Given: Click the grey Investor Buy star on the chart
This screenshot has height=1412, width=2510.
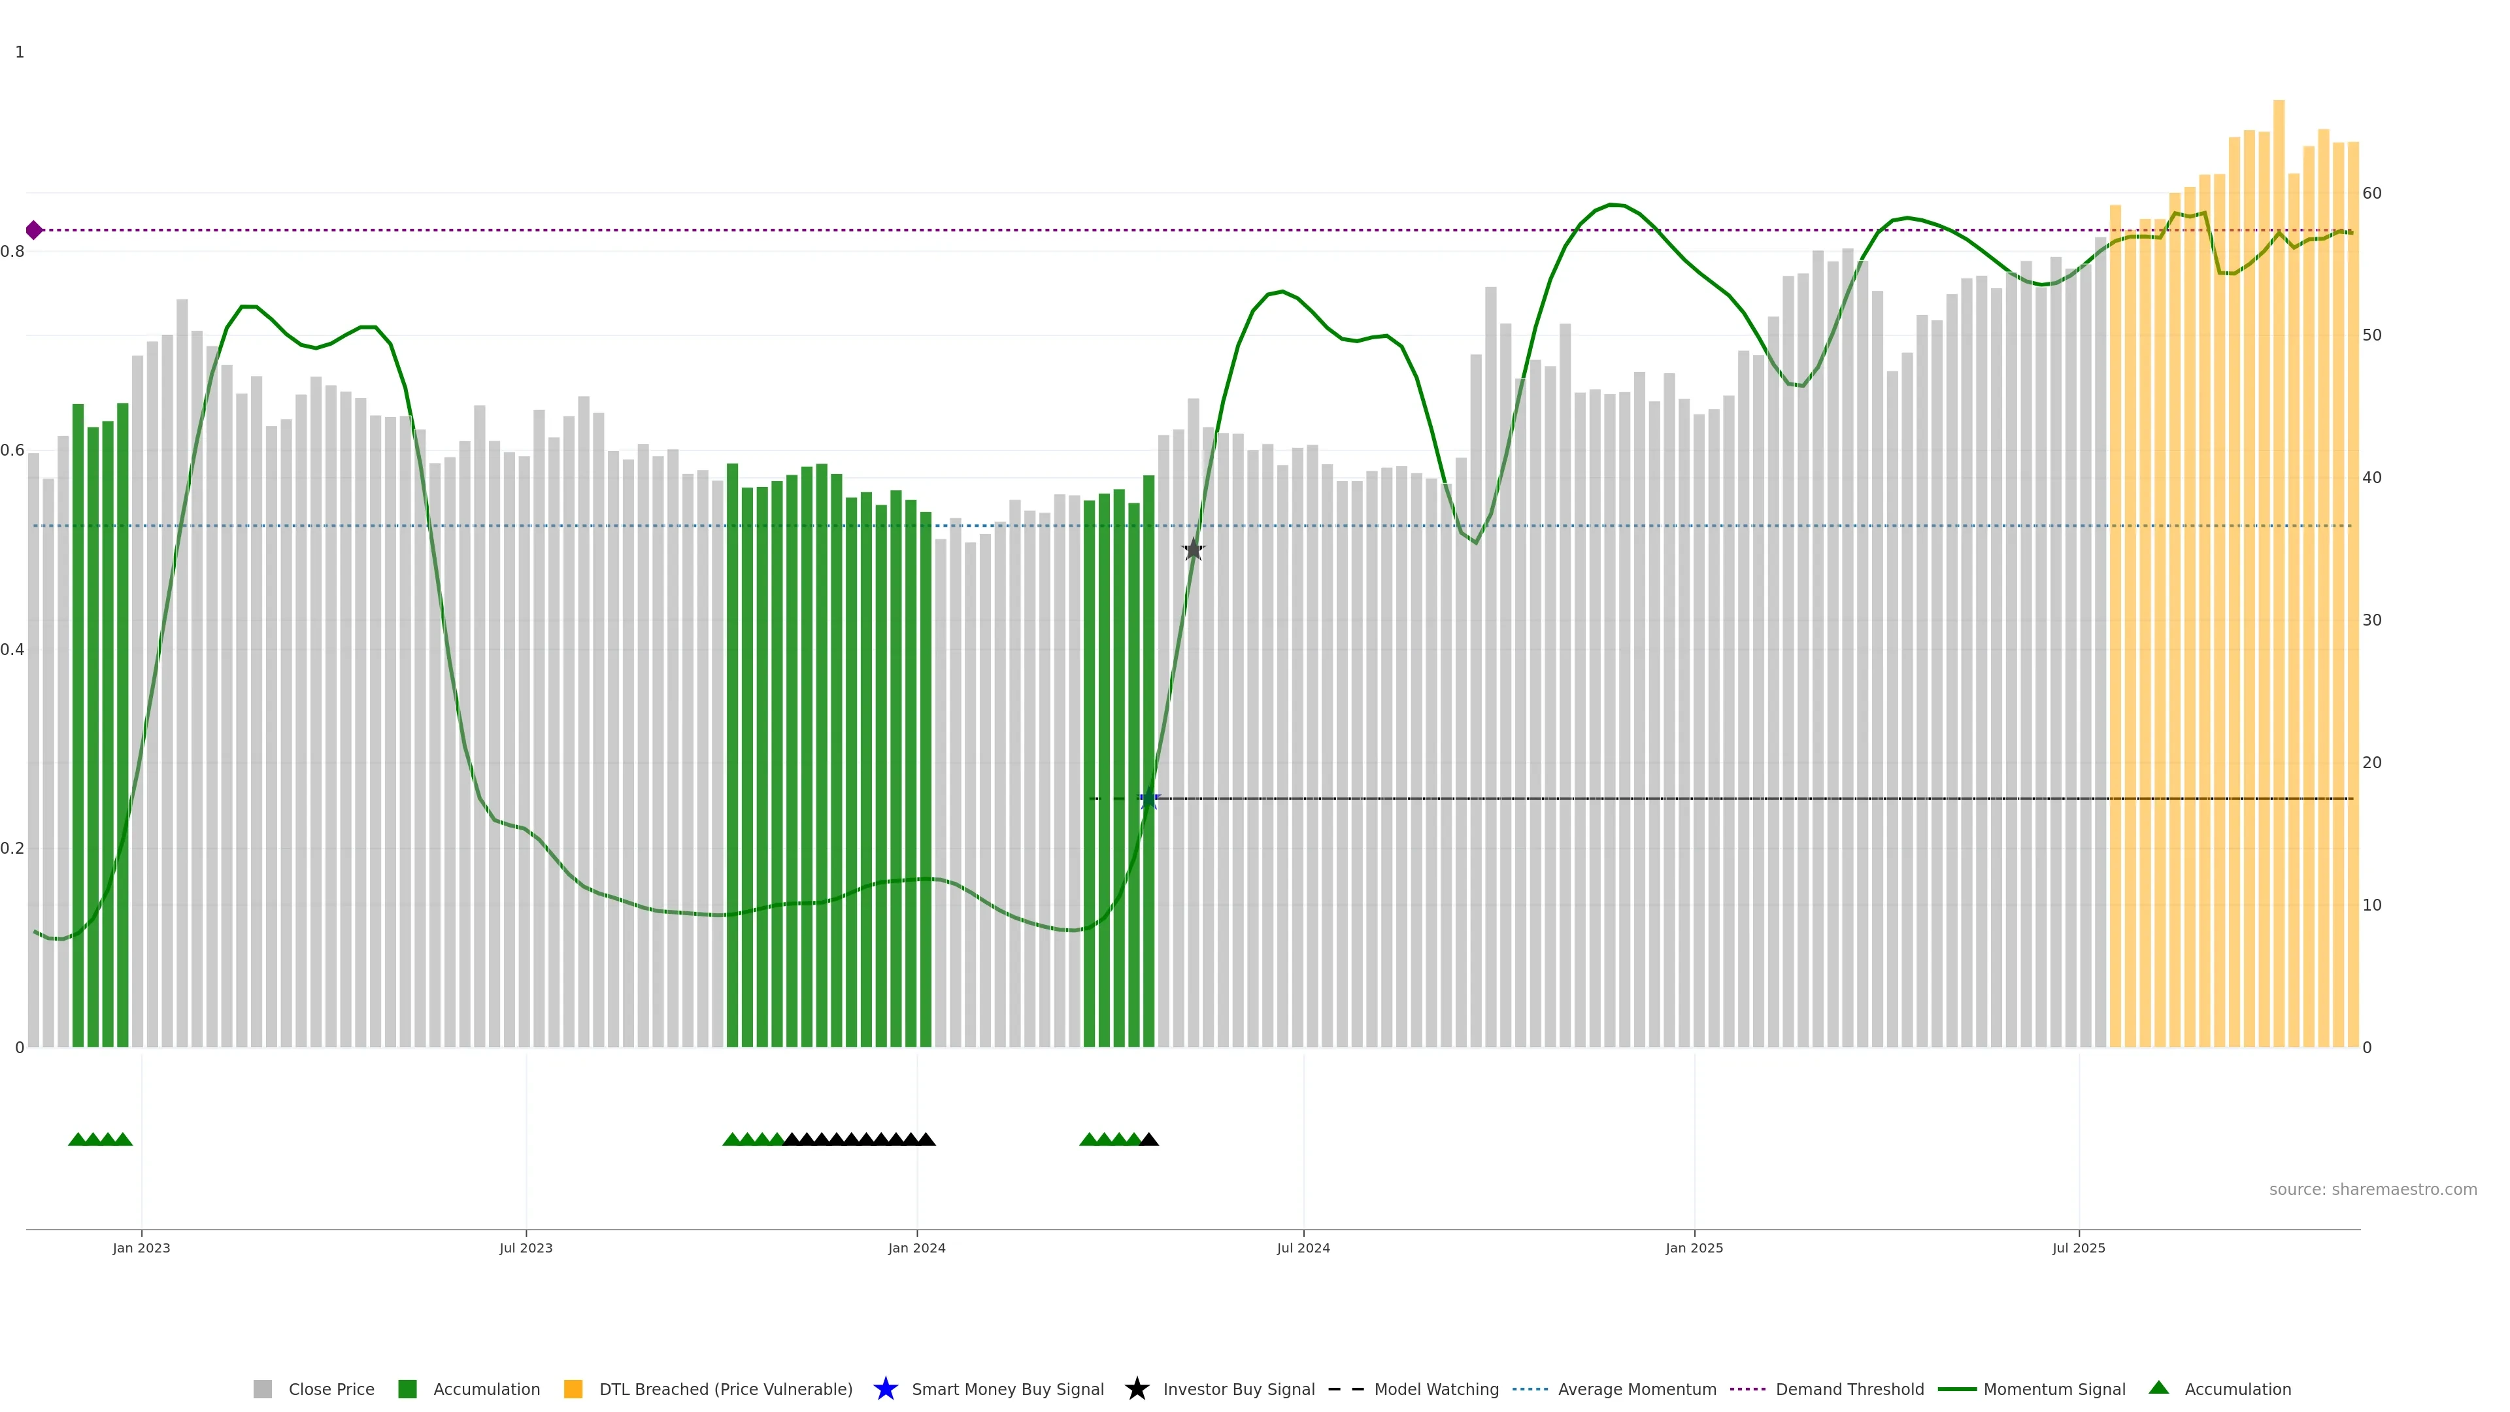Looking at the screenshot, I should tap(1194, 550).
